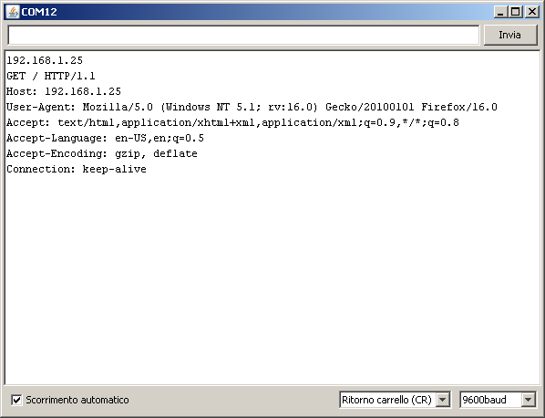Minimize the COM12 serial monitor window

click(x=501, y=12)
